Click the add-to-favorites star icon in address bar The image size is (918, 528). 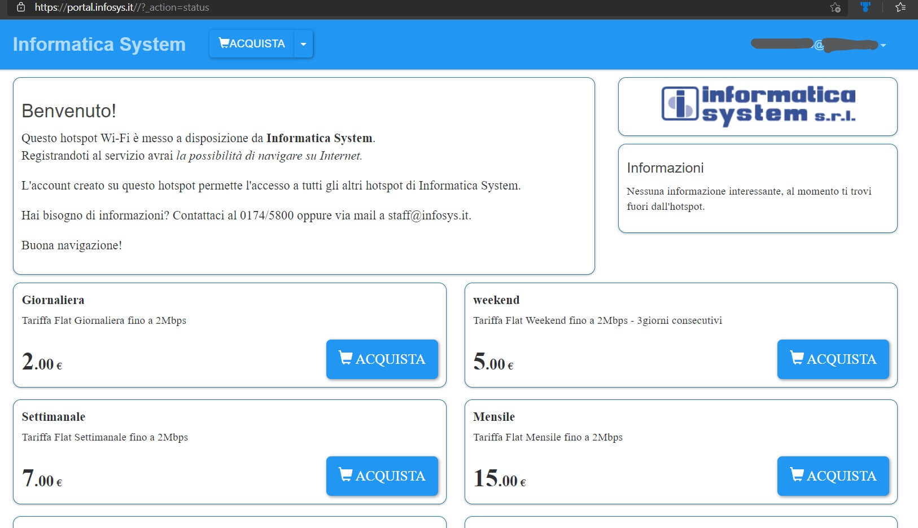click(835, 7)
